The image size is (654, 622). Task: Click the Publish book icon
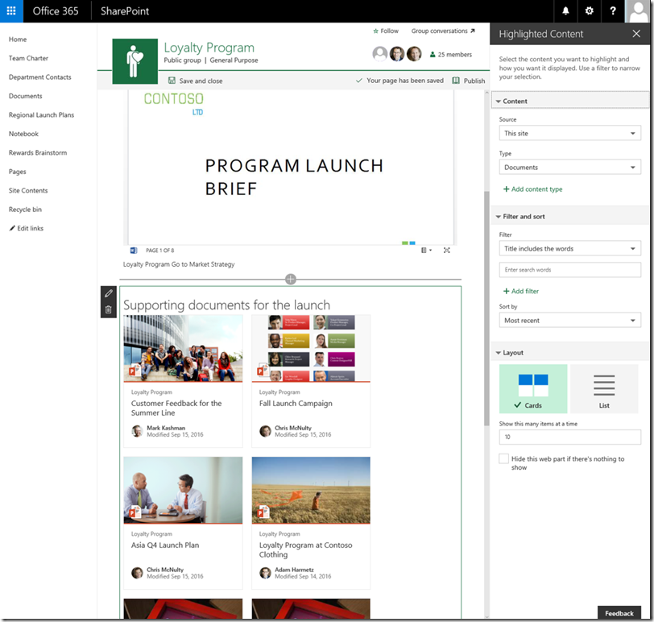(456, 81)
